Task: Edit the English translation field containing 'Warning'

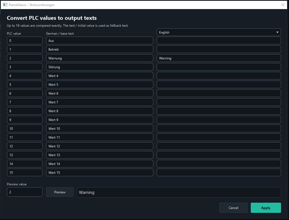Action: pos(219,58)
